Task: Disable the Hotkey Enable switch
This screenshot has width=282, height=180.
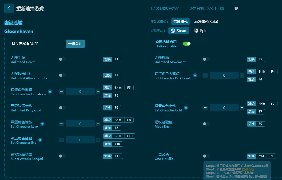Action: (187, 44)
